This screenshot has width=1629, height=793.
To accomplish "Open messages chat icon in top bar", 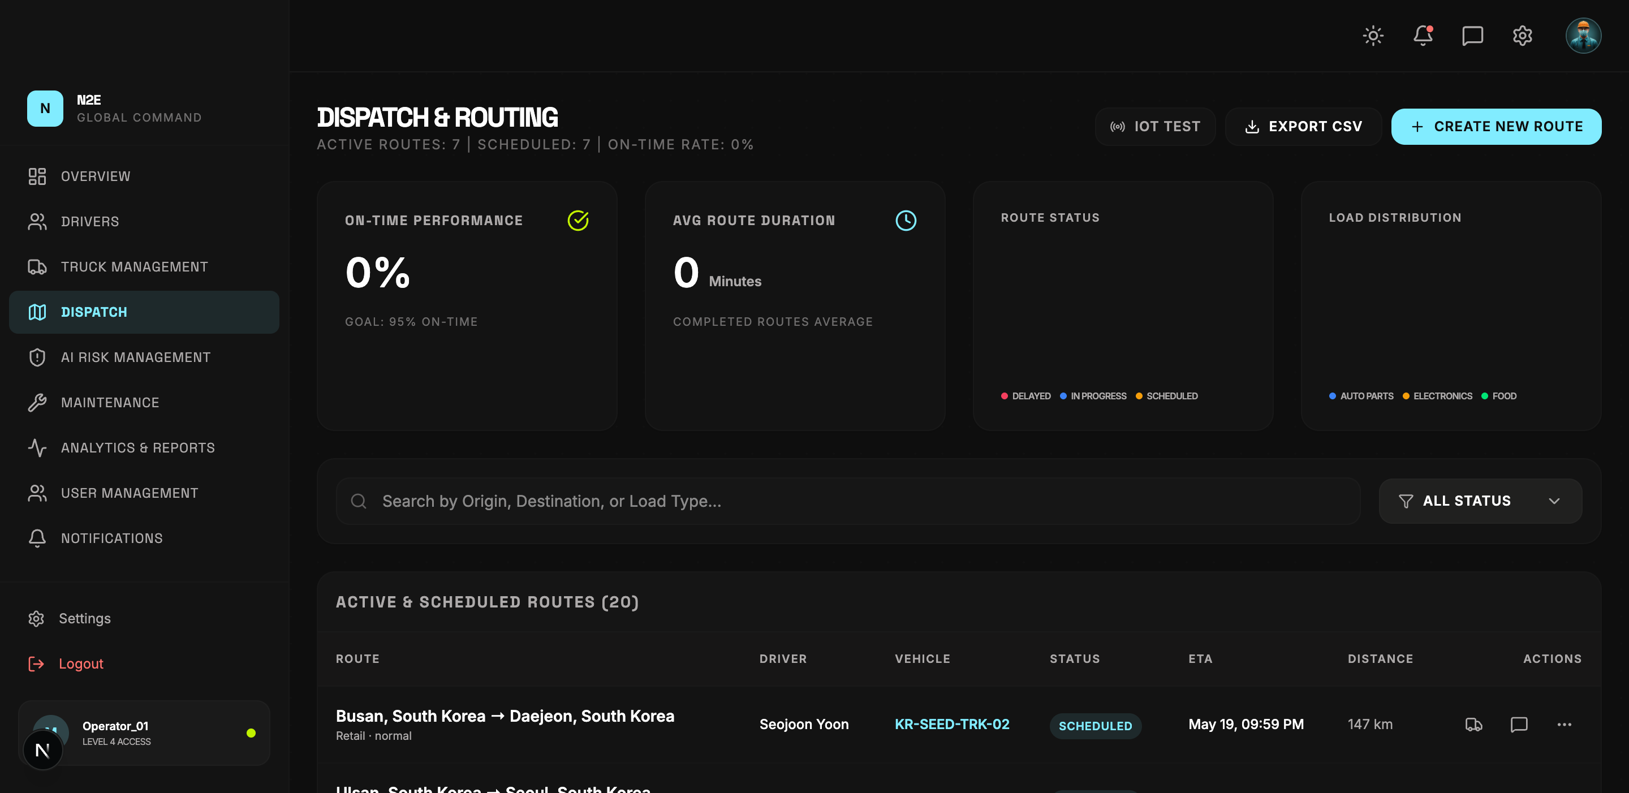I will point(1472,36).
